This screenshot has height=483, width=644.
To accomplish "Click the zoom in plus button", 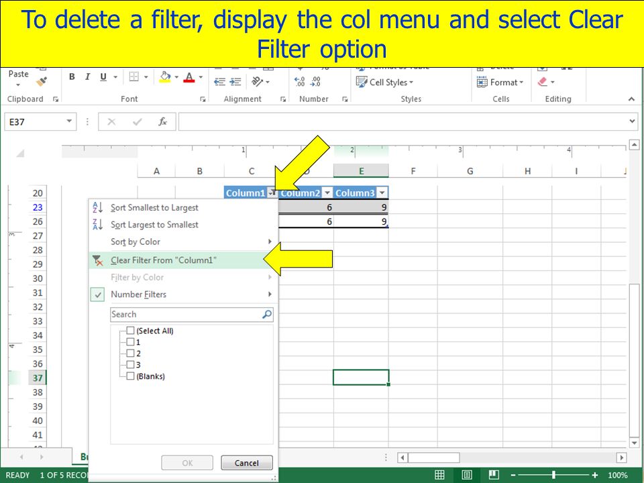I will 594,475.
